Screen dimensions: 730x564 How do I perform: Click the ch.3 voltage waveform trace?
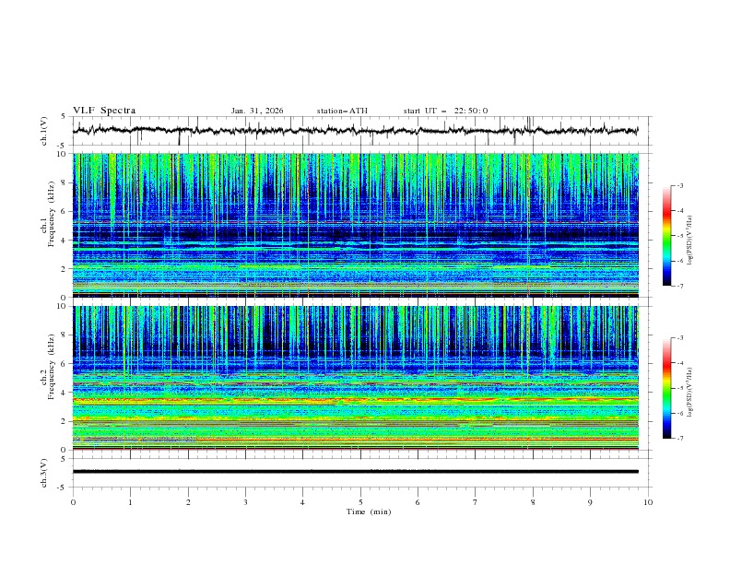click(359, 471)
